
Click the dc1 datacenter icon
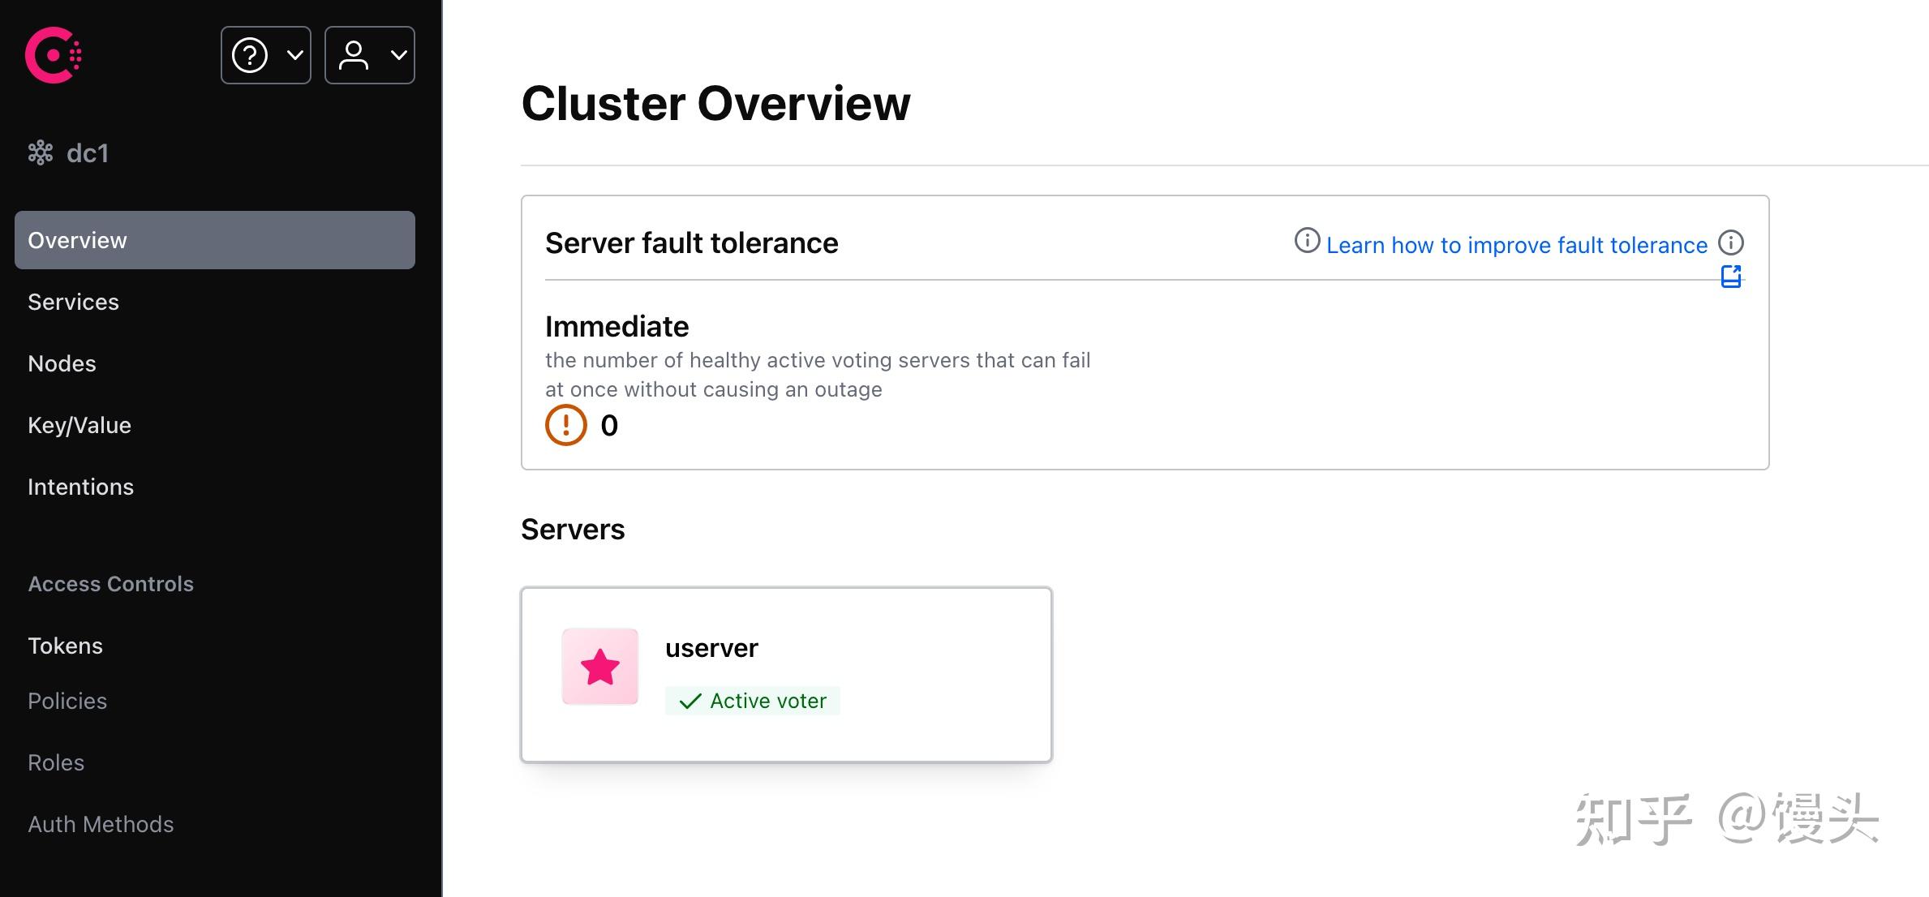41,152
